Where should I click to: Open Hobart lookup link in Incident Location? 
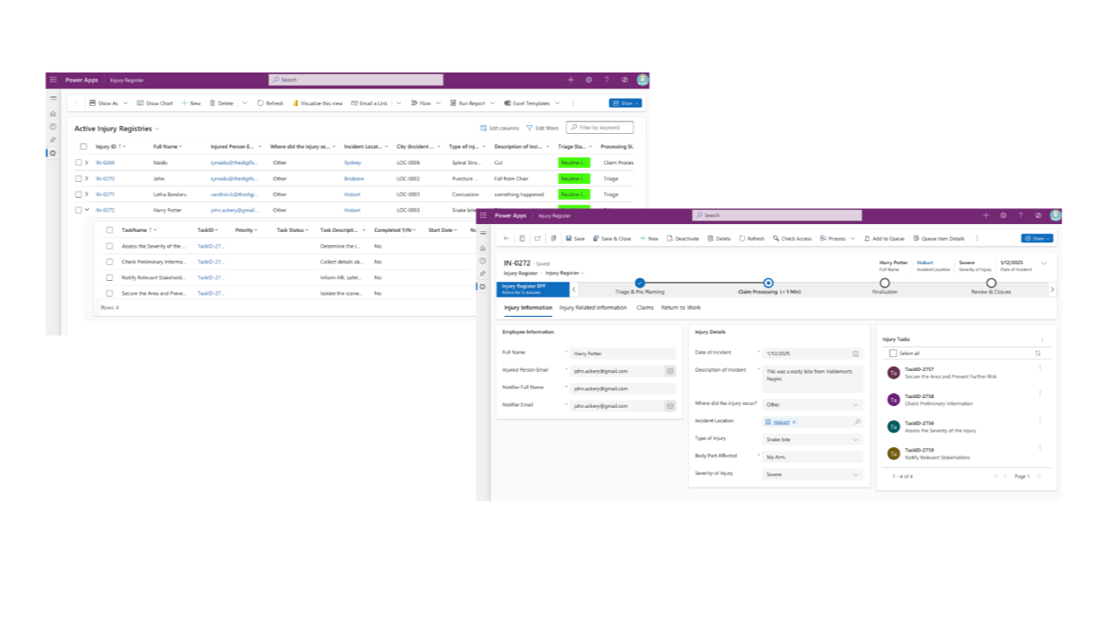781,422
